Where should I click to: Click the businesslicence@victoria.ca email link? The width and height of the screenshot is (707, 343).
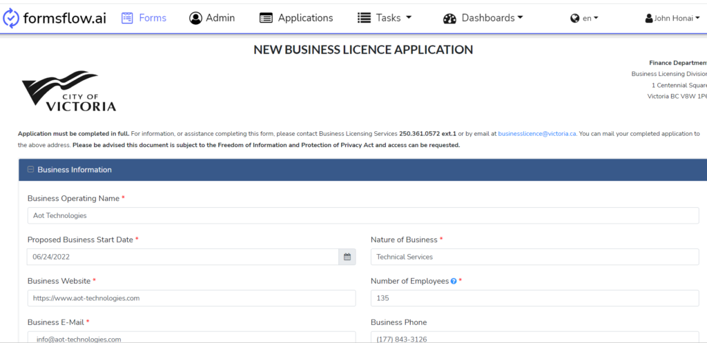[x=537, y=134]
